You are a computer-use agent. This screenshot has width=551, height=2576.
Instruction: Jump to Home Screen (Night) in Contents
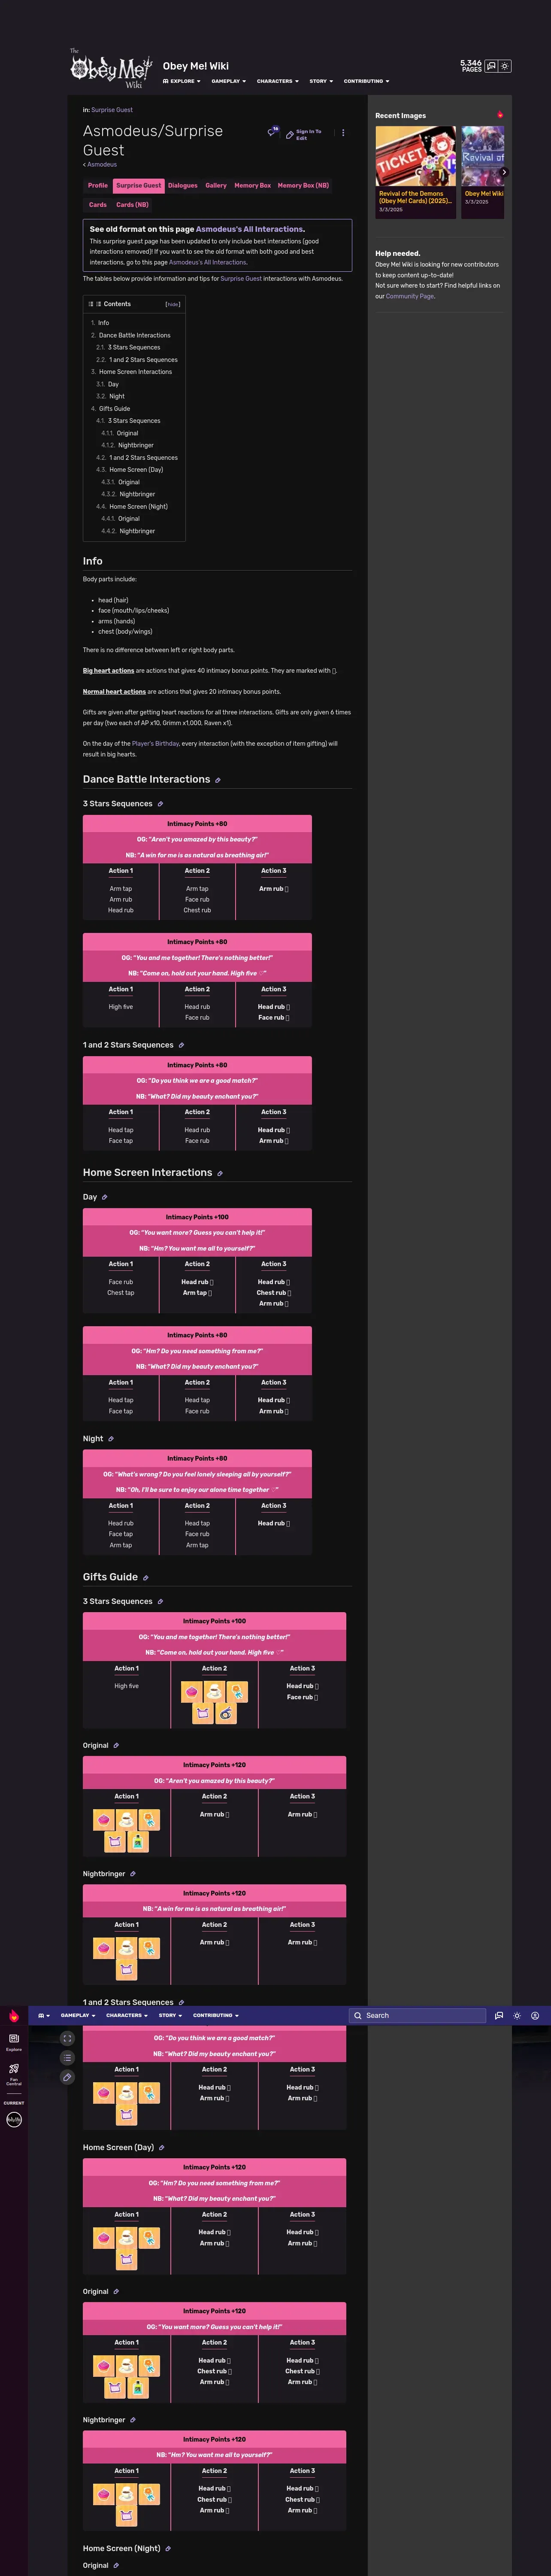tap(138, 506)
